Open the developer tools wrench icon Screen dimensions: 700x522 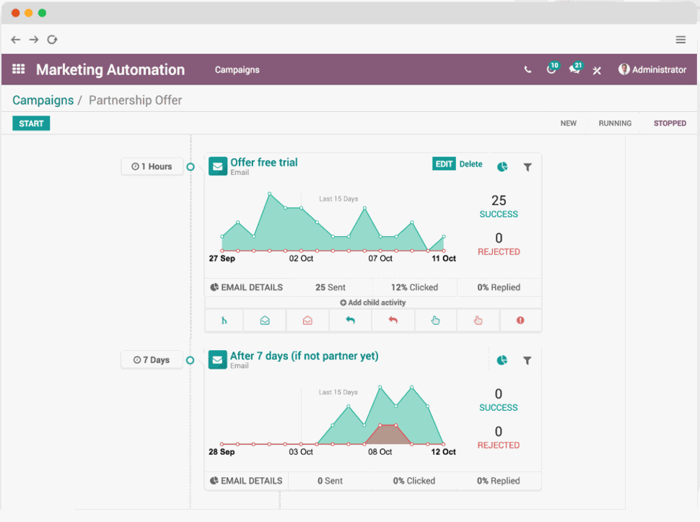[597, 70]
